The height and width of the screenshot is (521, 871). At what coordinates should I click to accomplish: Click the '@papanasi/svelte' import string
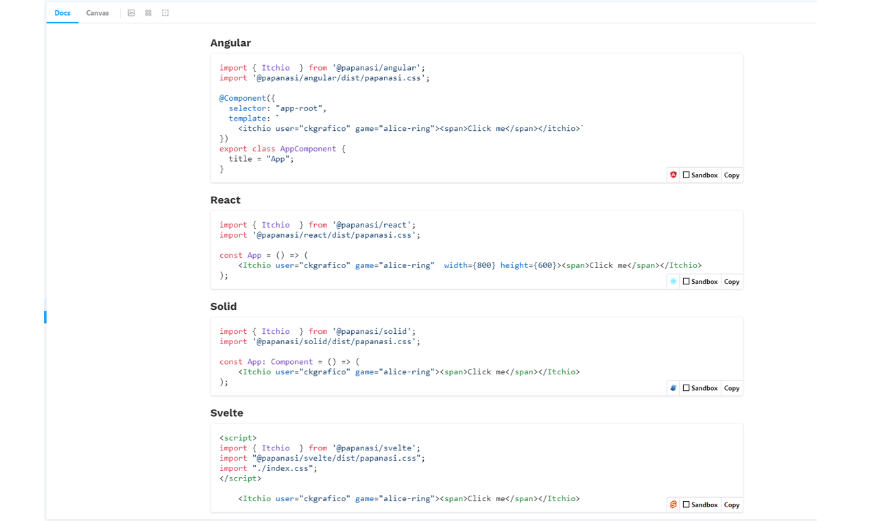pos(374,448)
